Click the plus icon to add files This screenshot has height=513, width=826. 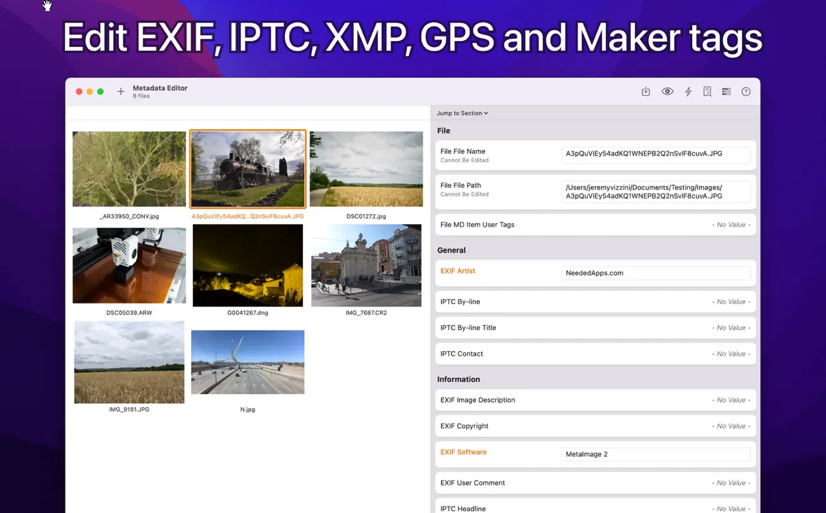coord(120,92)
